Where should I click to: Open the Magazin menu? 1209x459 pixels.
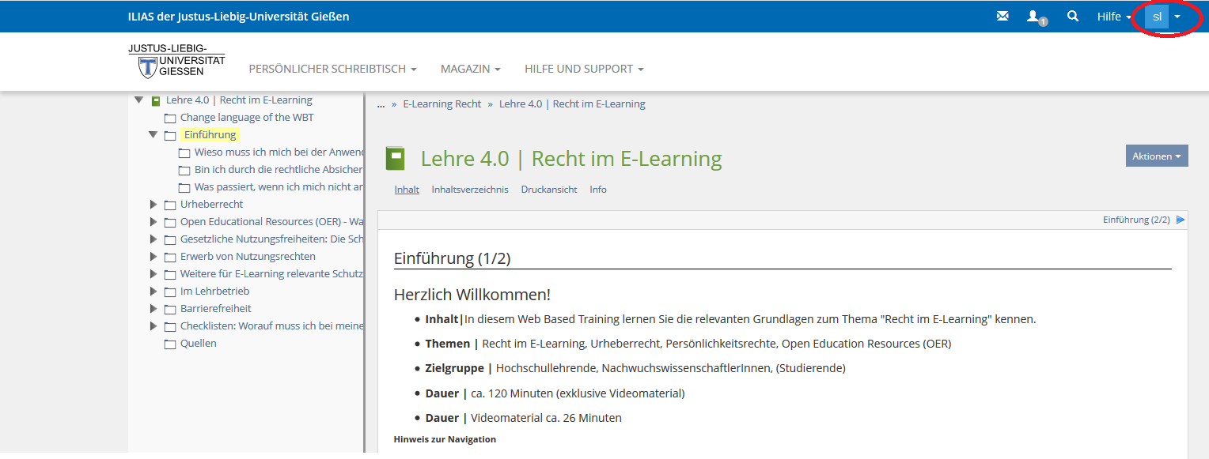coord(470,69)
